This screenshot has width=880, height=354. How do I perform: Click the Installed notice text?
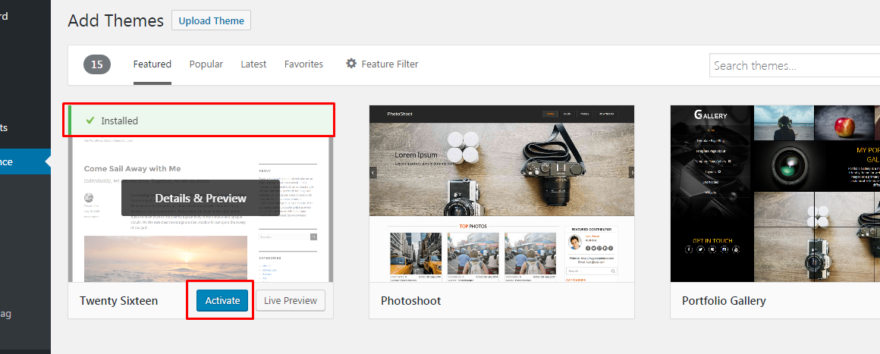pos(120,121)
